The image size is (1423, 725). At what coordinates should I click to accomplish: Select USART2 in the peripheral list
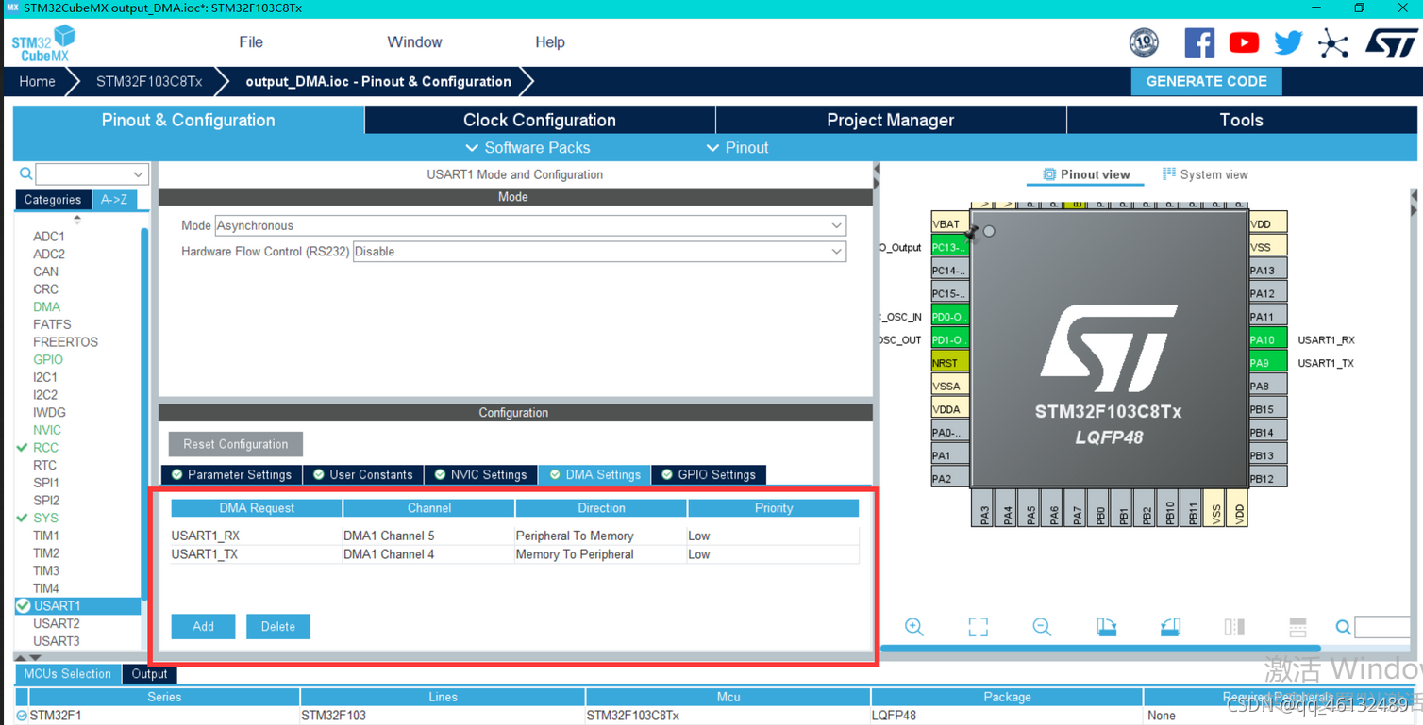point(57,623)
